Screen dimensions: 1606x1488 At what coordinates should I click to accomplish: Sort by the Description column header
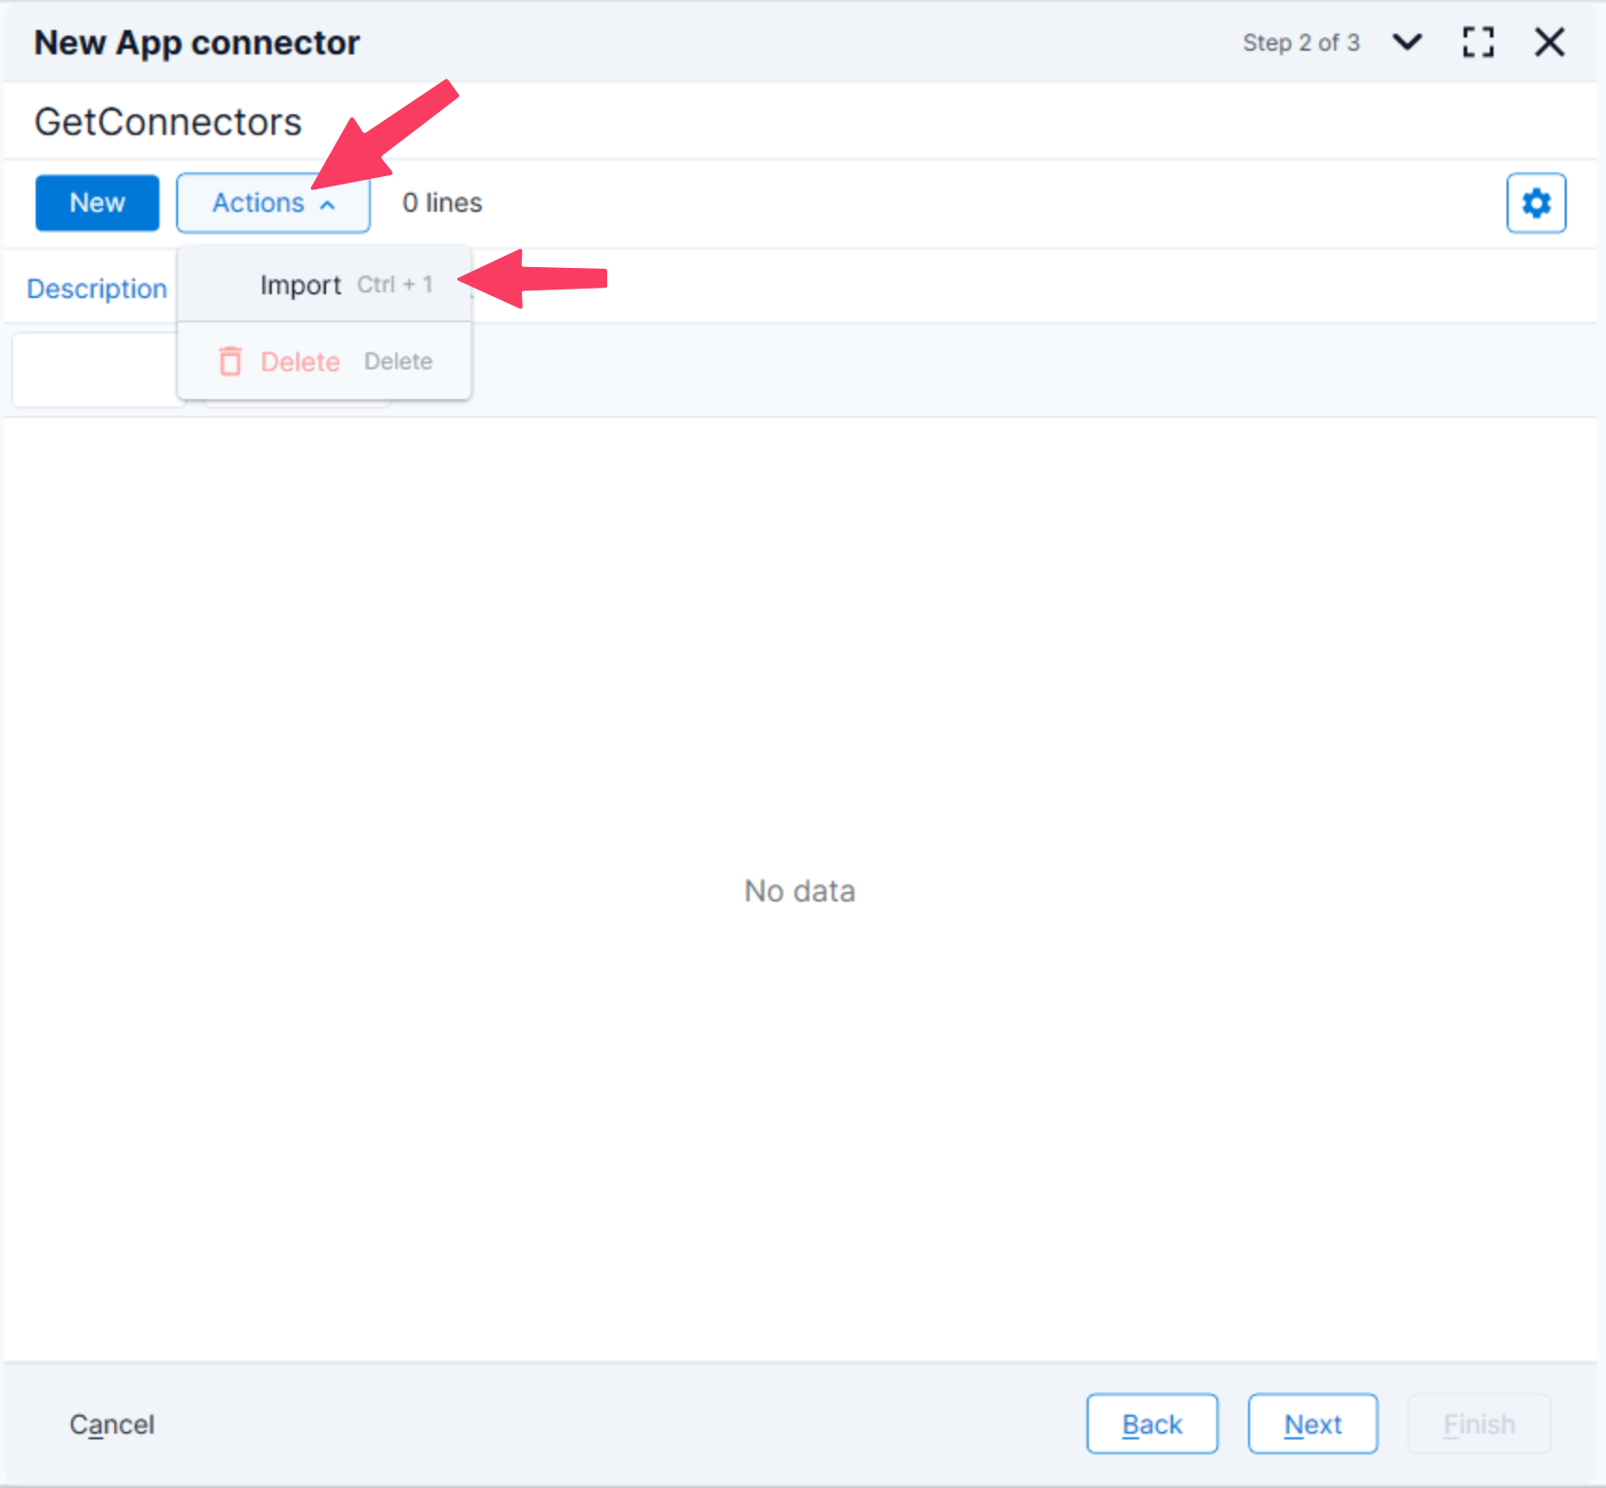(97, 289)
